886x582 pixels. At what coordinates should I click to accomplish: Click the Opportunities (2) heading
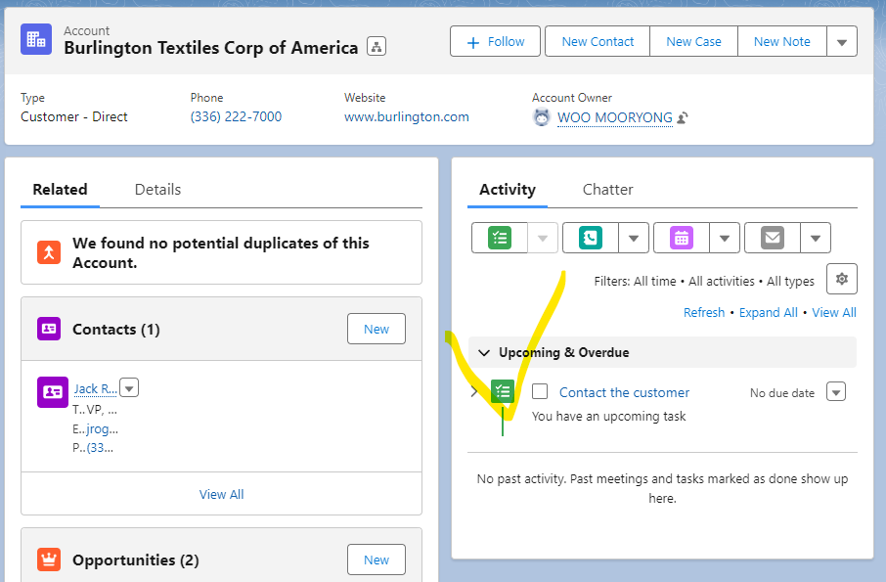pyautogui.click(x=136, y=560)
